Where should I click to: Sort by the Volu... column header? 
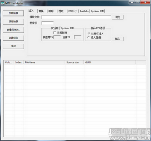[9, 62]
